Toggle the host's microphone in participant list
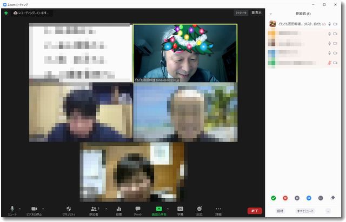Screen dimensions: 346x222 (329, 24)
